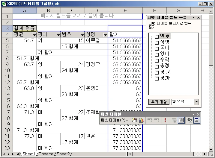Click the vertical scrollbar up arrow
Screen dimensions: 215x158
point(211,11)
